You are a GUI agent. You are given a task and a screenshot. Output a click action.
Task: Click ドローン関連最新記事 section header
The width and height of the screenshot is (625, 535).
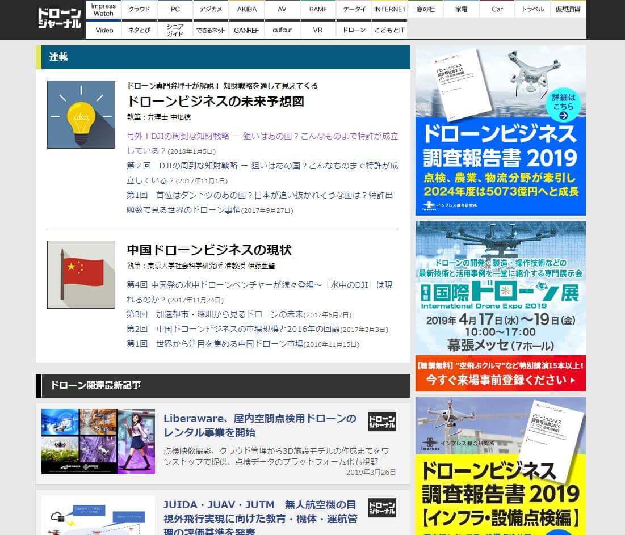(x=223, y=386)
